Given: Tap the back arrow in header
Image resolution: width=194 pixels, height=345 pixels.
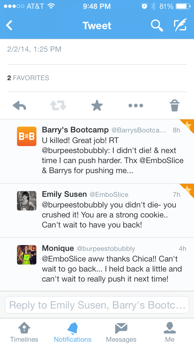Looking at the screenshot, I should click(9, 26).
